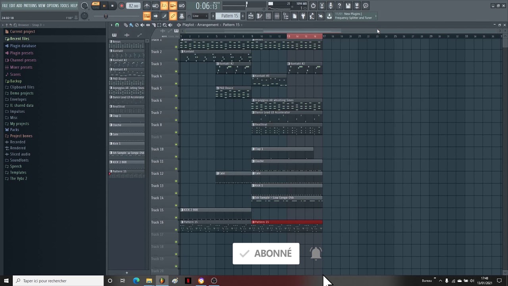Open Windows search box on taskbar
This screenshot has height=286, width=508.
click(x=58, y=281)
